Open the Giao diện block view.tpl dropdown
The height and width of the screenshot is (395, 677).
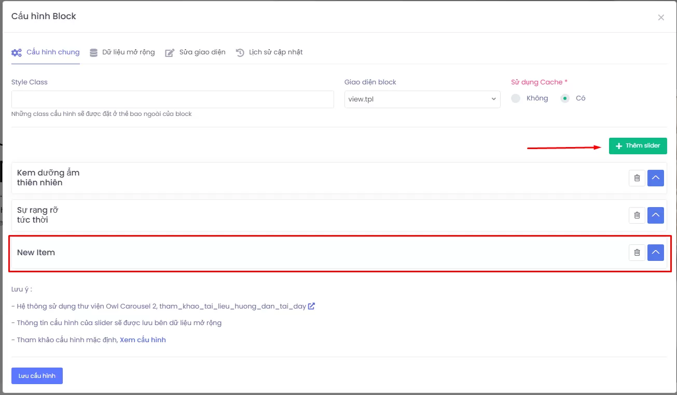pos(422,99)
